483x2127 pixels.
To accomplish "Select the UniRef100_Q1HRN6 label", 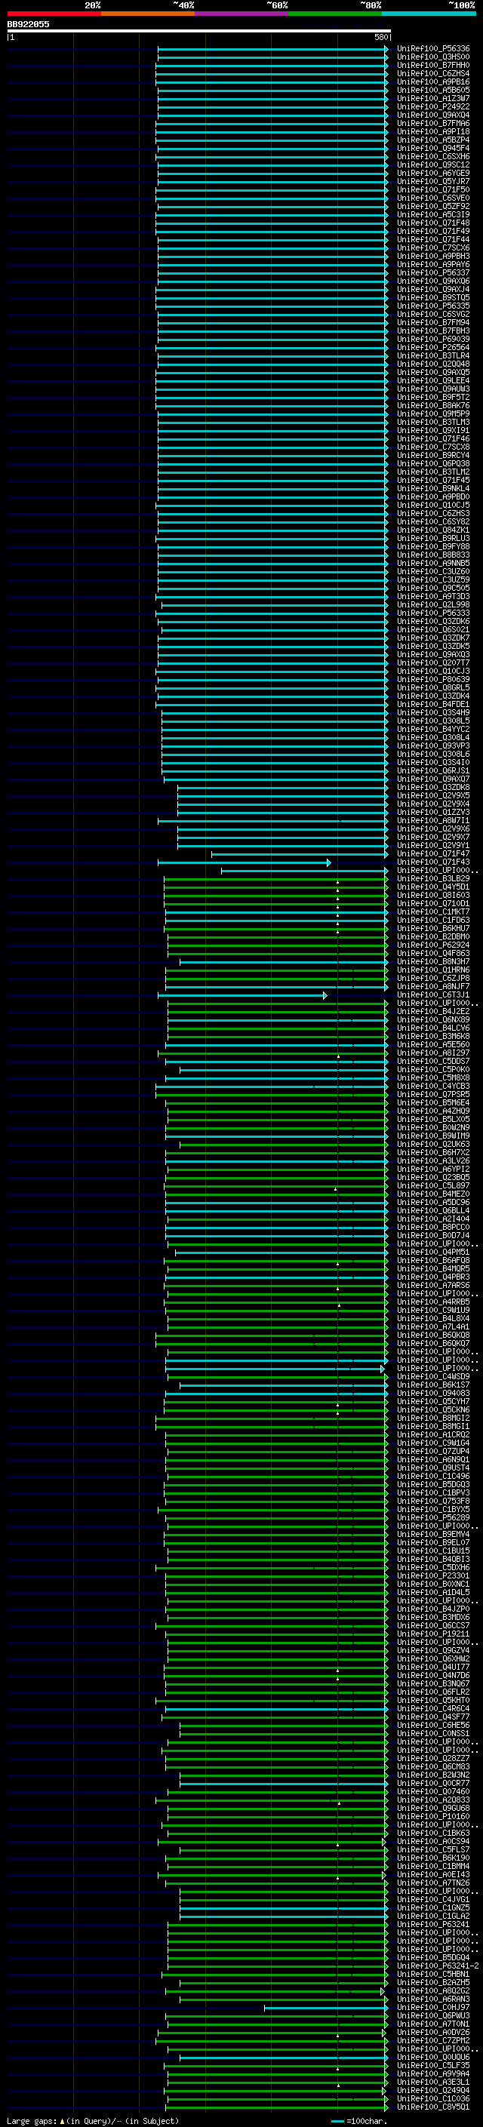I will pos(433,970).
